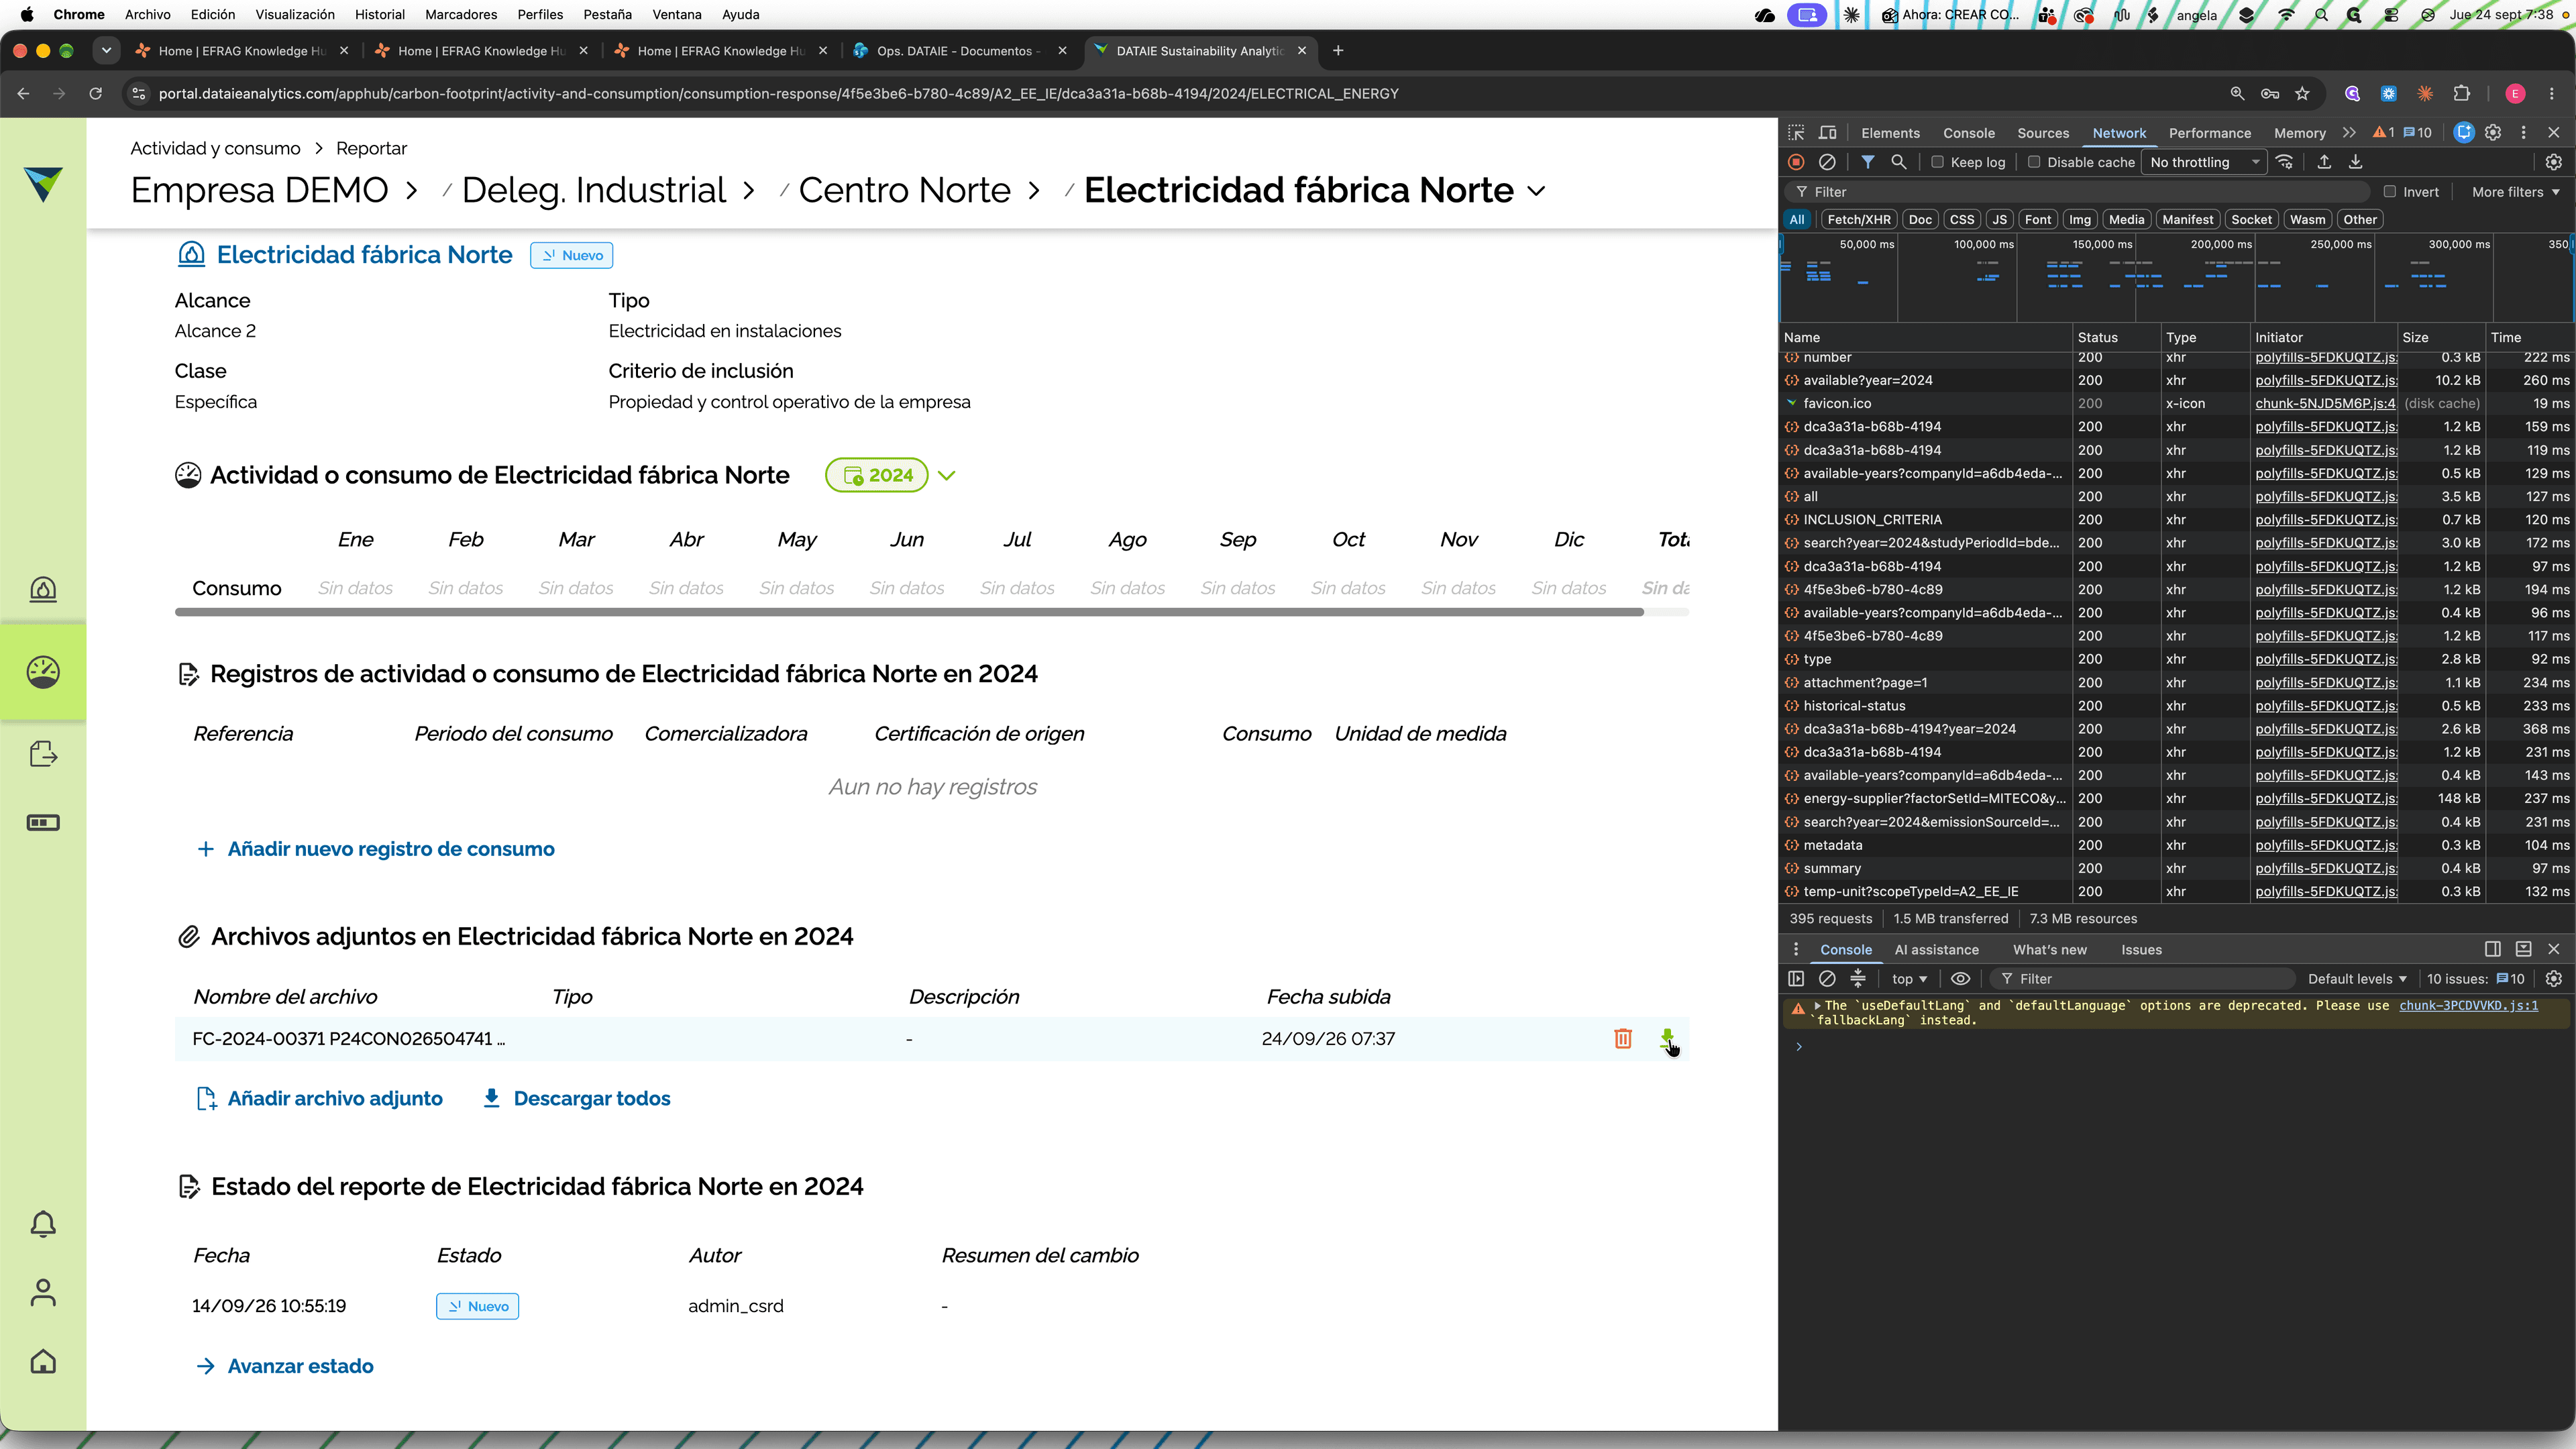Reload the page in Chrome
This screenshot has height=1449, width=2576.
pos(96,94)
